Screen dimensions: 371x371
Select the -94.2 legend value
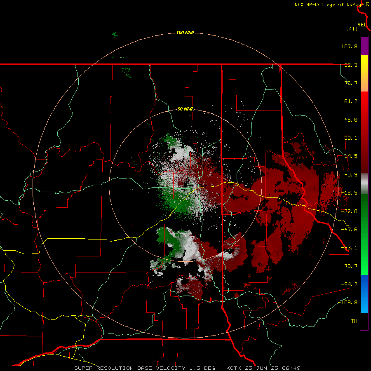pyautogui.click(x=349, y=284)
